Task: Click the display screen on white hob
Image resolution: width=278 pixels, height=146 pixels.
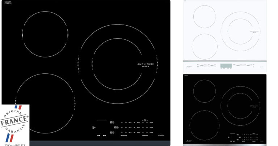Action: (226, 66)
